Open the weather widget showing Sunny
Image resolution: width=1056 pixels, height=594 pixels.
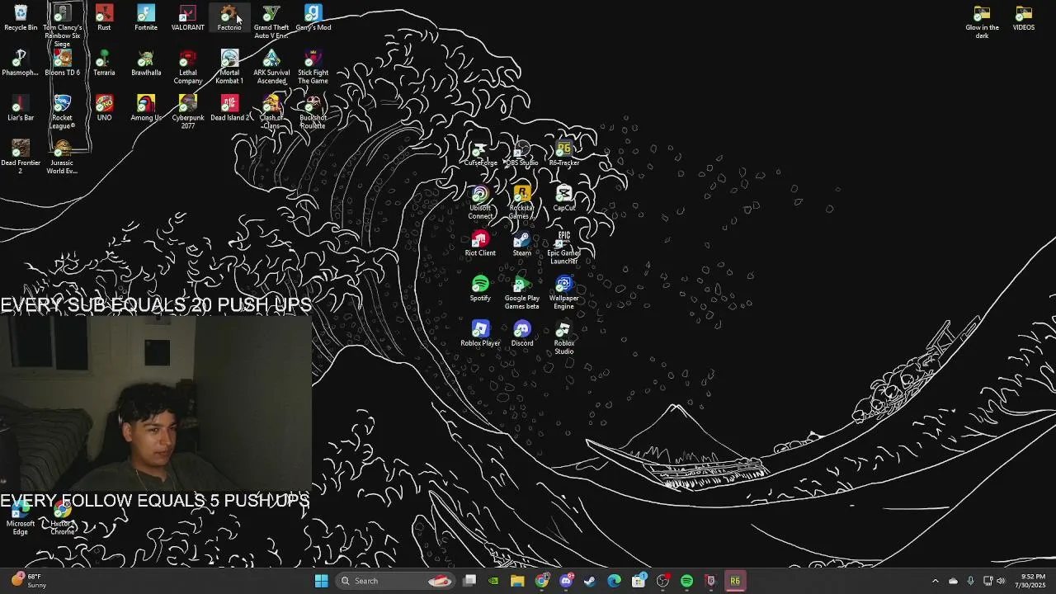(x=27, y=581)
